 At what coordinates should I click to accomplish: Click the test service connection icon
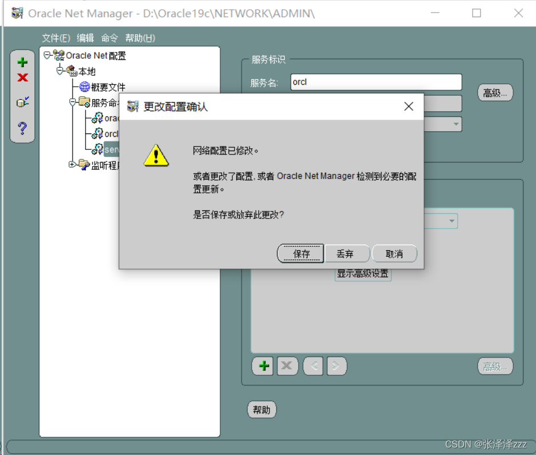(x=23, y=101)
